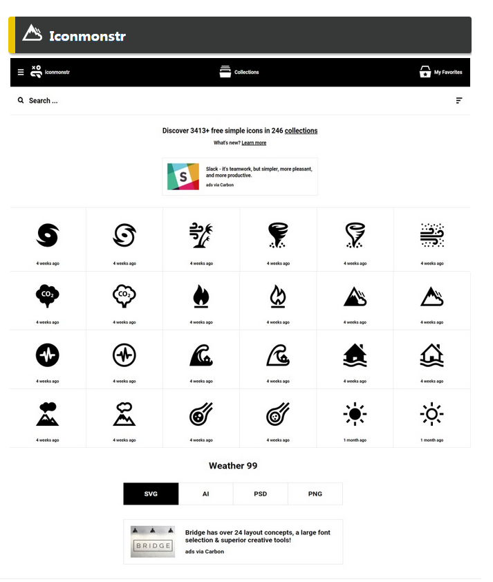Switch to the PNG format tab
Viewport: 493px width, 582px height.
click(x=315, y=494)
